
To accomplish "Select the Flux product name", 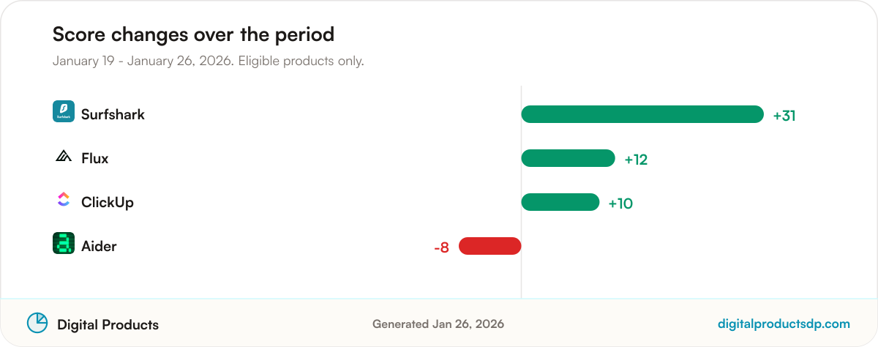I will coord(95,158).
